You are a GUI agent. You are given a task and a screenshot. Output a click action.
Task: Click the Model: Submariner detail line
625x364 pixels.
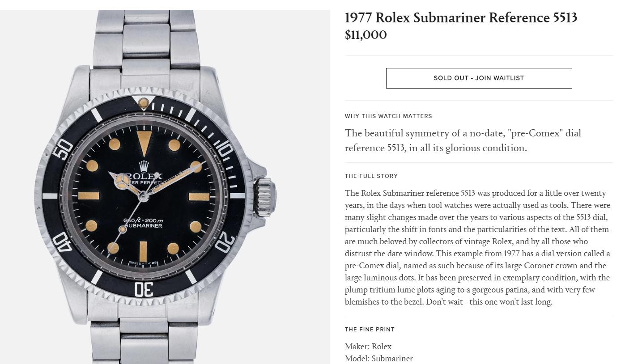pyautogui.click(x=378, y=359)
